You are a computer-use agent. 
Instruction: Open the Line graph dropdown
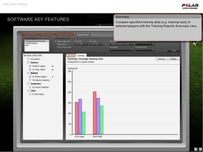121,50
